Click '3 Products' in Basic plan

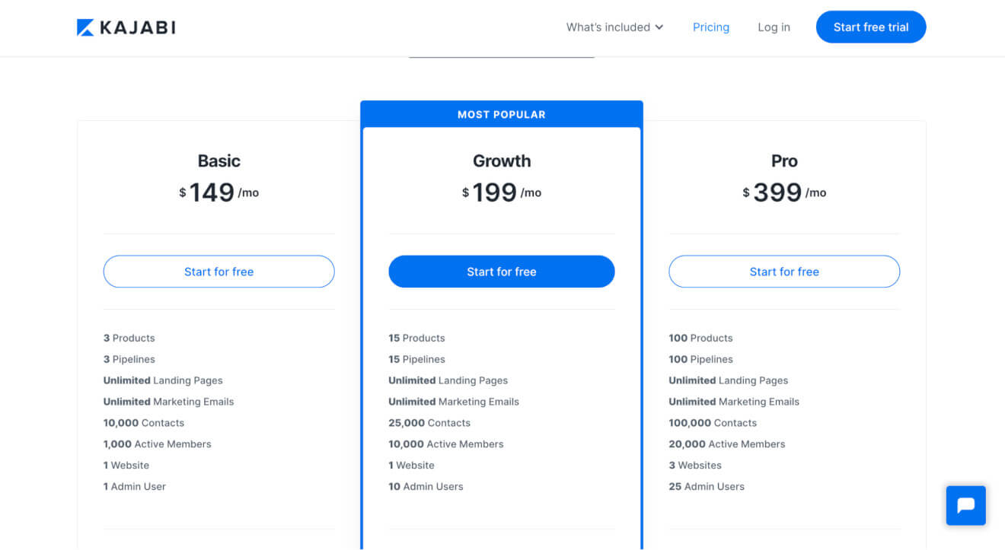pyautogui.click(x=129, y=338)
